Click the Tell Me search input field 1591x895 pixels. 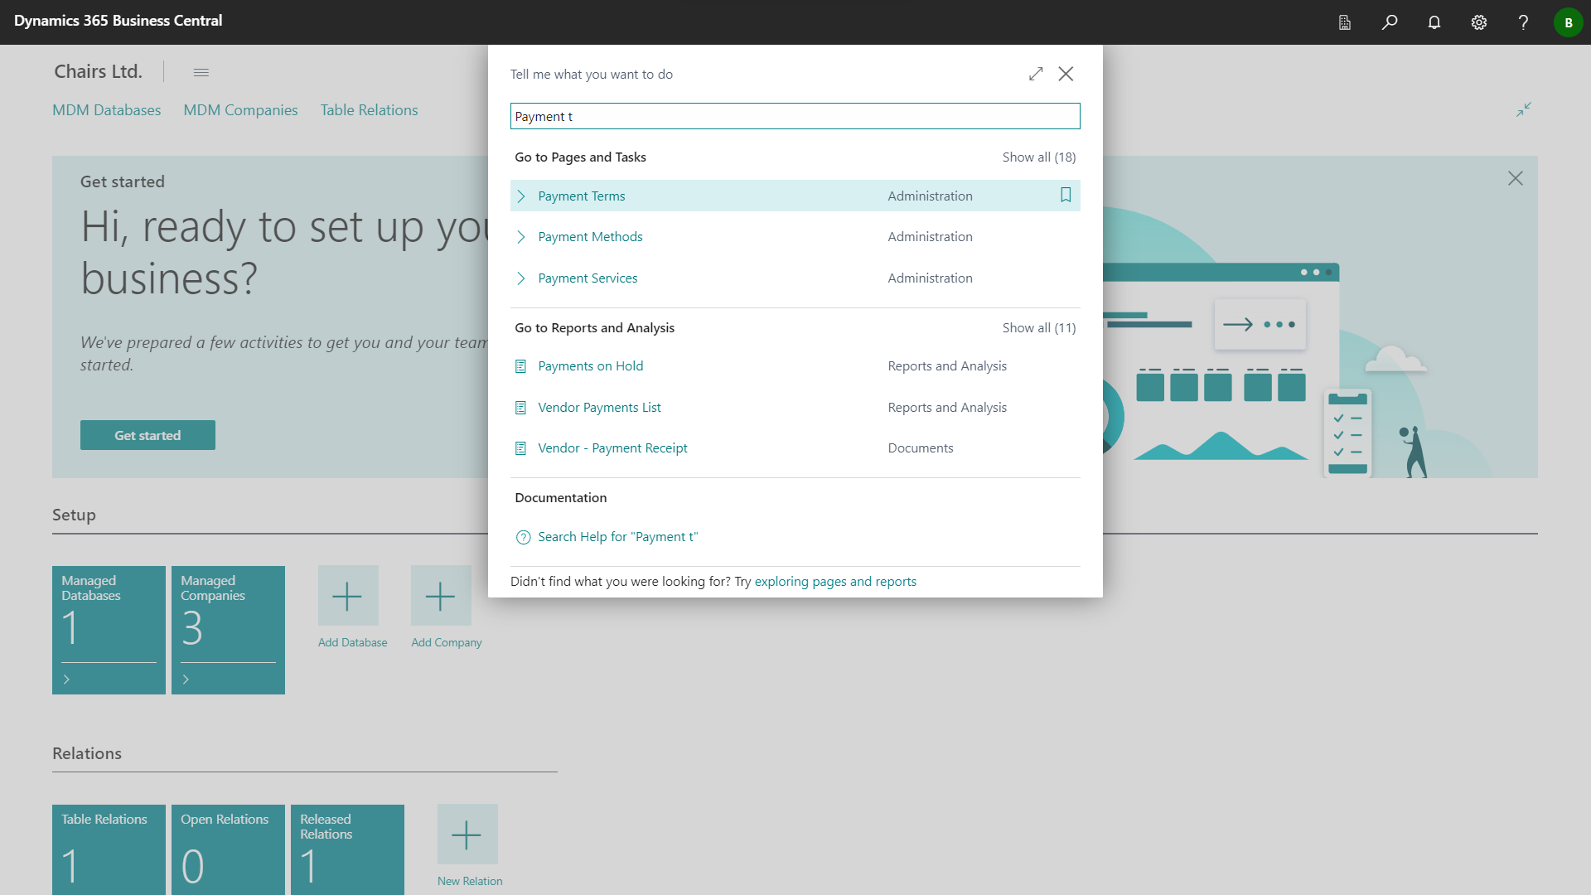click(795, 116)
